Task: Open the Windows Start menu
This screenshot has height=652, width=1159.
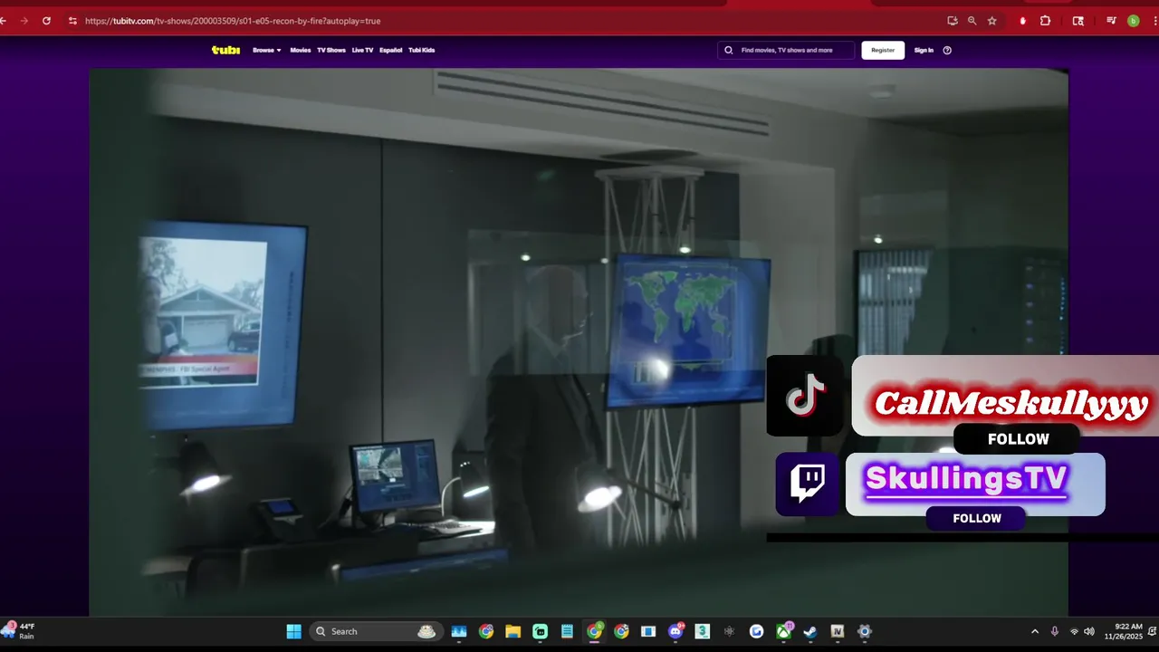Action: pyautogui.click(x=294, y=631)
